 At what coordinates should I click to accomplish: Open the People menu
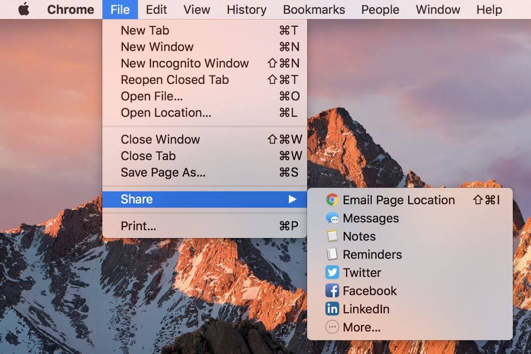pyautogui.click(x=380, y=9)
